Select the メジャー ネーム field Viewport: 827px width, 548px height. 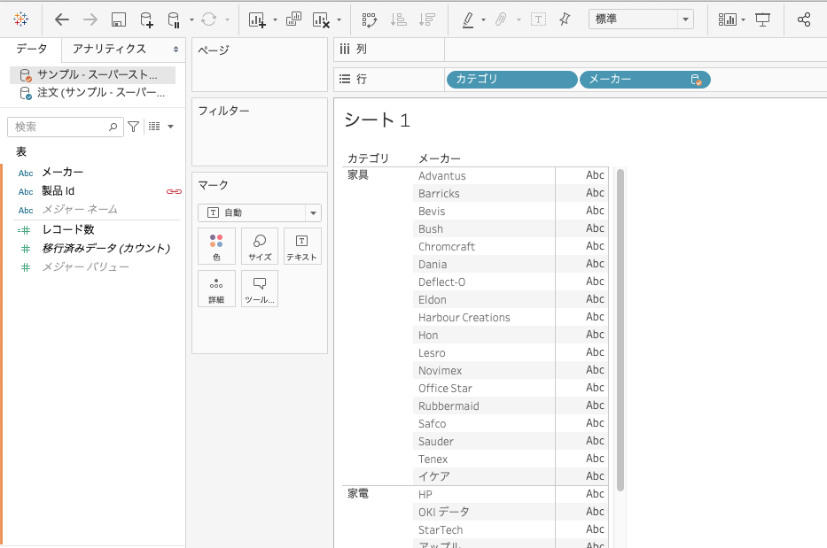[80, 210]
